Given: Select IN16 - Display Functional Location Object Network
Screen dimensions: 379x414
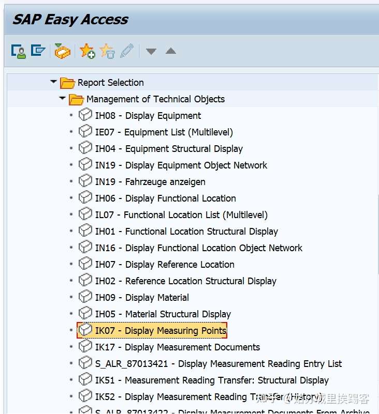Looking at the screenshot, I should point(199,248).
